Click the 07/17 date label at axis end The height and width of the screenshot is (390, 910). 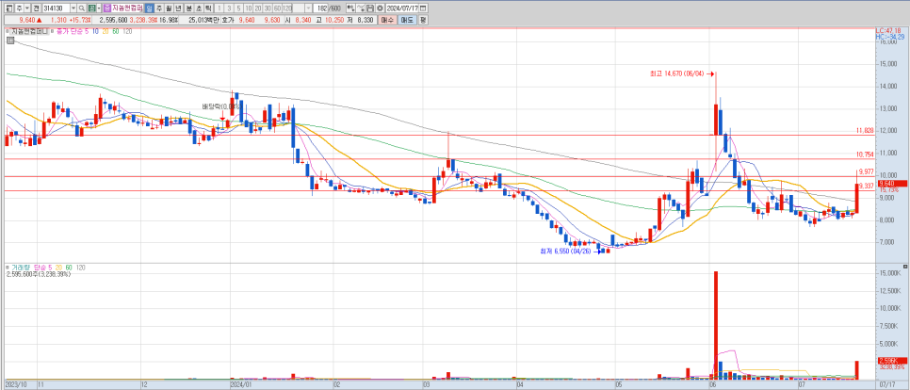coord(886,384)
